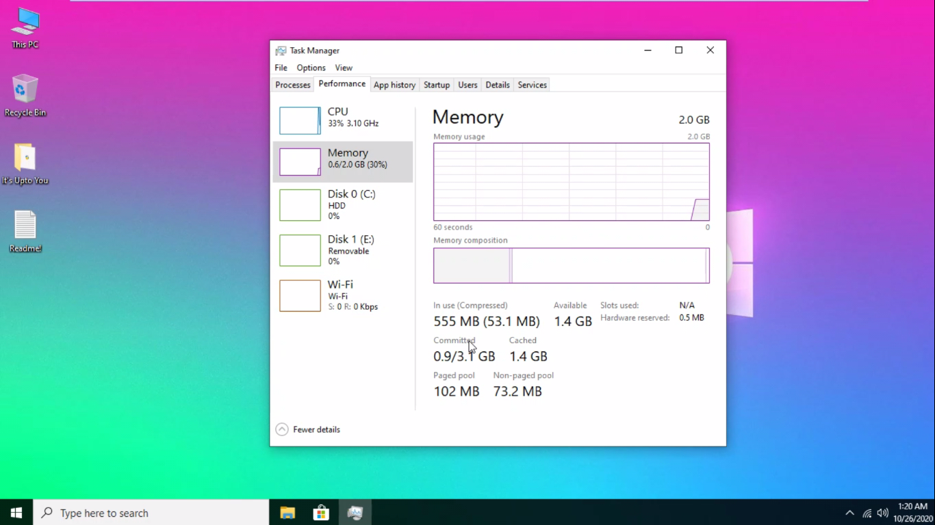Click the 555 MB (53.1 MB) in-use value

point(487,321)
